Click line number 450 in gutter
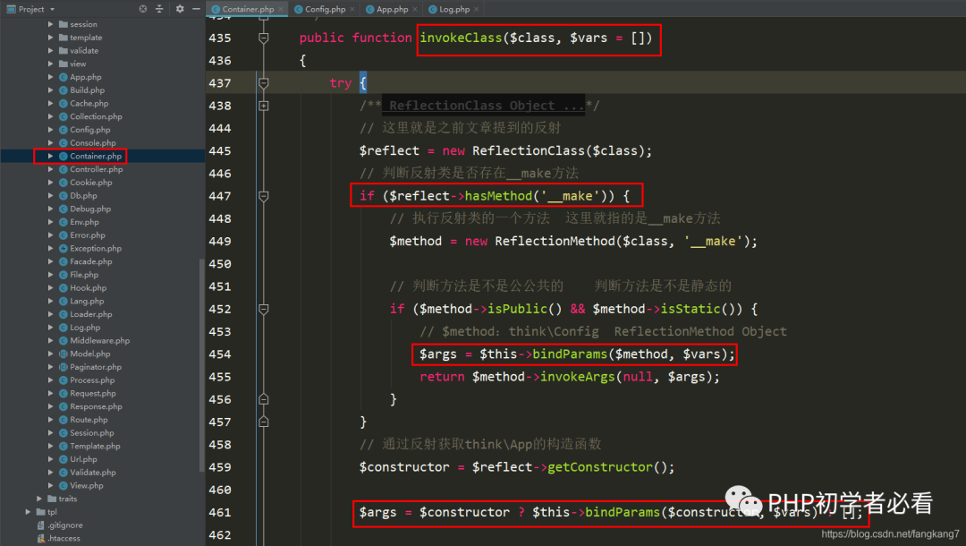Screen dimensions: 966x546 (x=220, y=264)
